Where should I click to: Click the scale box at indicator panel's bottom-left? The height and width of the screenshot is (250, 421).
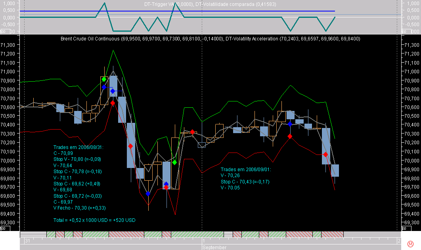pyautogui.click(x=5, y=31)
